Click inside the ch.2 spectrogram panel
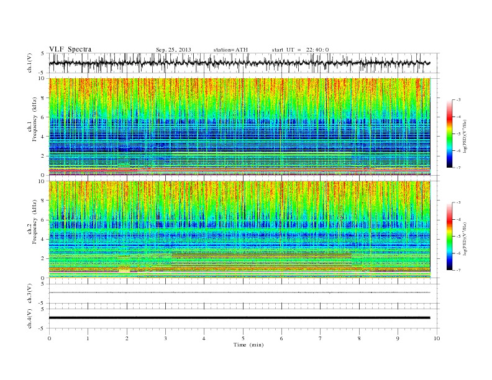 click(239, 229)
